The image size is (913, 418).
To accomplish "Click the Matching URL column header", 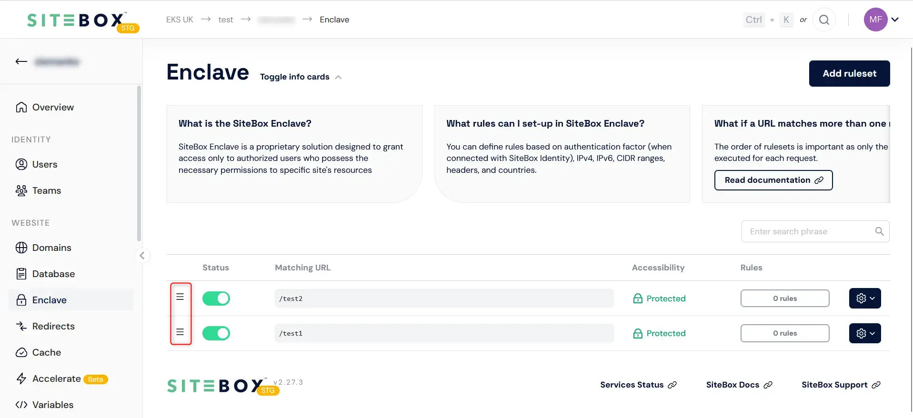I will tap(302, 268).
